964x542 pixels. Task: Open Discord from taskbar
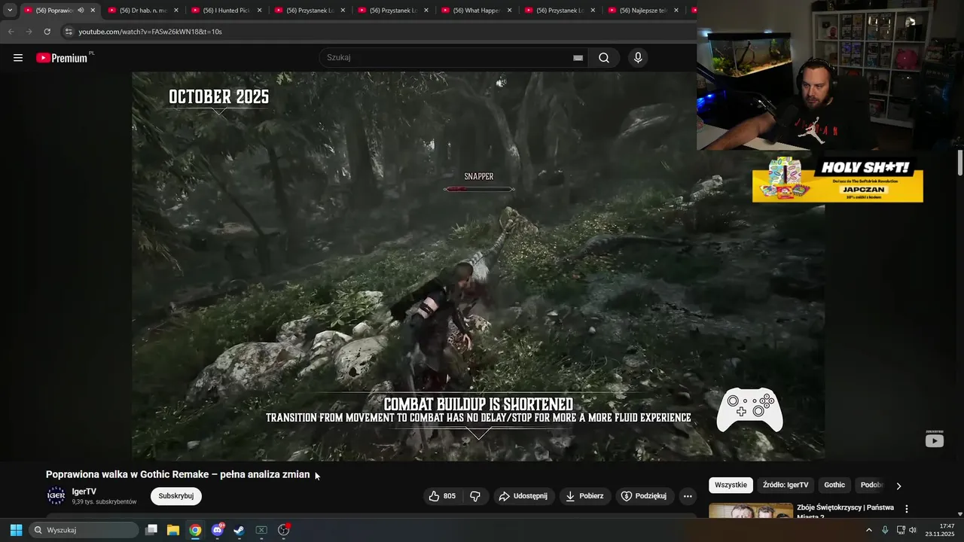(218, 530)
